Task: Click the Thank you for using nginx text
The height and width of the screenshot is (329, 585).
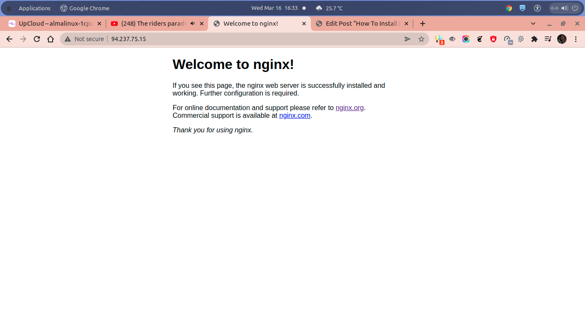Action: click(213, 130)
